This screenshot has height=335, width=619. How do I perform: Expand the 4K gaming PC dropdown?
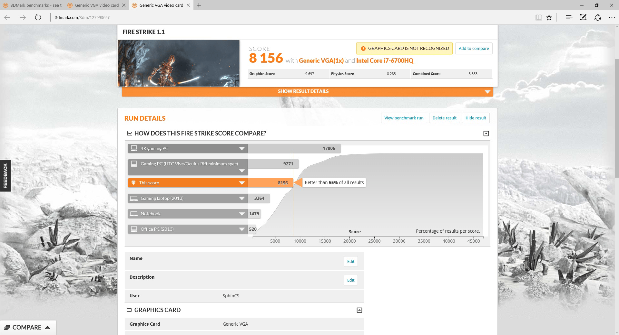(x=242, y=148)
